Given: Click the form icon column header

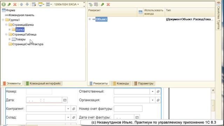Looking at the screenshot, I should coord(140,12).
